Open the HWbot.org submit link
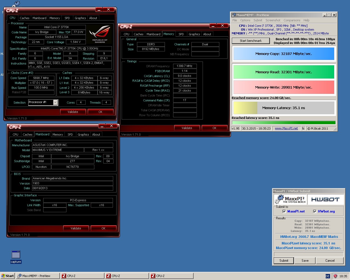Viewport: 350px width, 280px height. (x=326, y=211)
